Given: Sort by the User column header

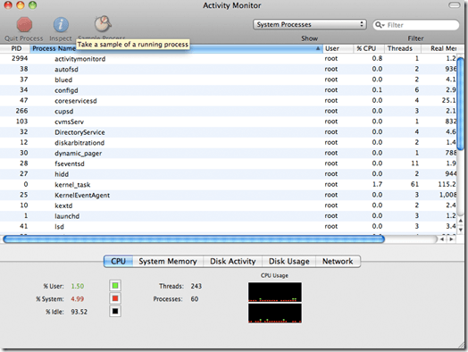Looking at the screenshot, I should point(338,48).
